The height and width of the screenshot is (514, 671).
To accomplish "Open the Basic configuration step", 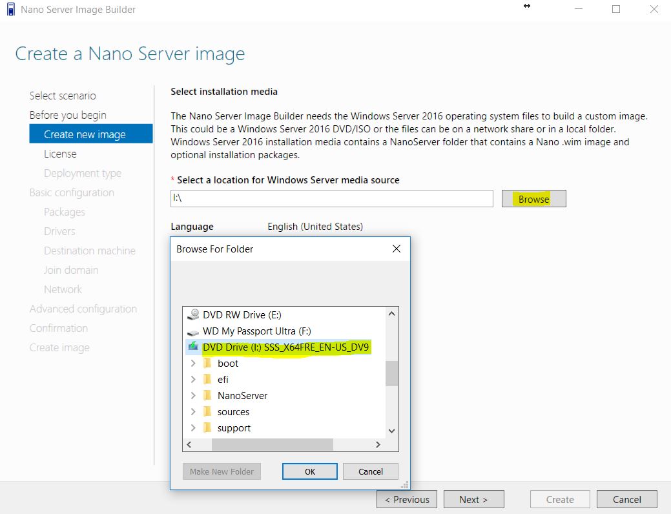I will pos(72,192).
